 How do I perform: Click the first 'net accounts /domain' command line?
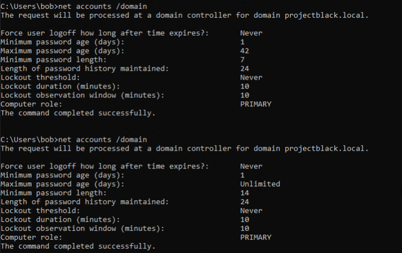coord(74,6)
